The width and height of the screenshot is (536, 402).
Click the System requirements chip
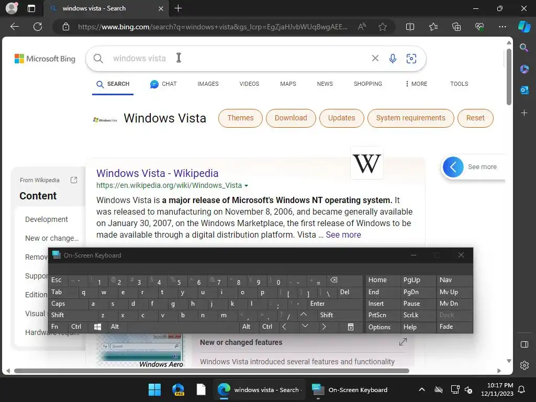(x=410, y=118)
